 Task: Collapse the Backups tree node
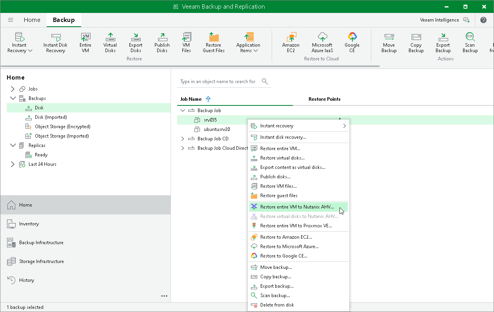tap(13, 98)
